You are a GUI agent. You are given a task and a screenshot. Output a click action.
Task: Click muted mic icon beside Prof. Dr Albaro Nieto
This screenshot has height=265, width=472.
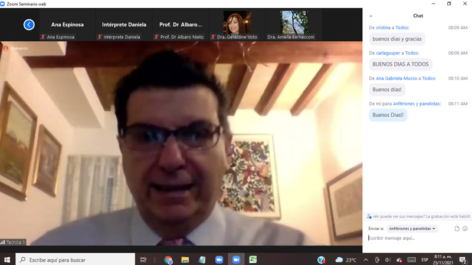[156, 37]
